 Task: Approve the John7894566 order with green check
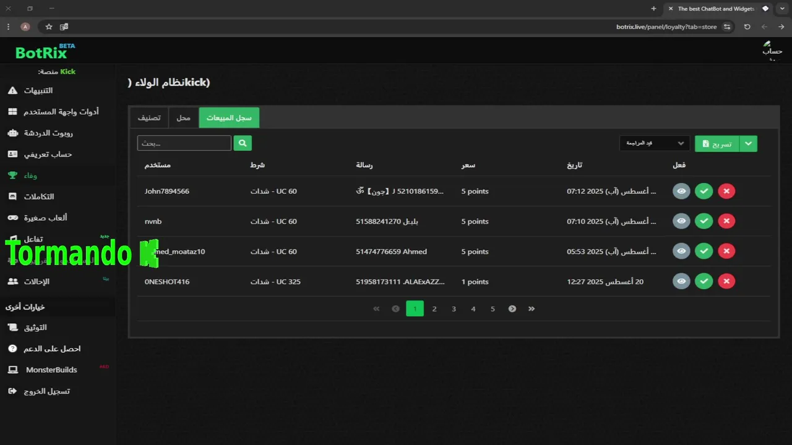tap(704, 192)
